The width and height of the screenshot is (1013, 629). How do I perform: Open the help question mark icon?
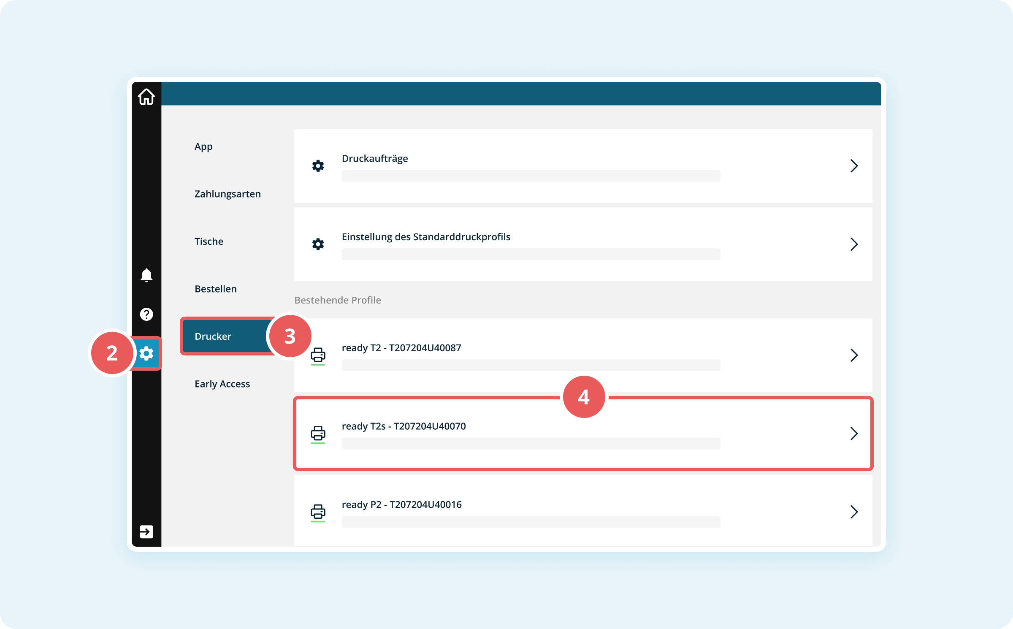click(146, 314)
